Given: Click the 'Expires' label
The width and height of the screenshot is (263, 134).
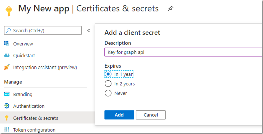Looking at the screenshot, I should click(113, 66).
